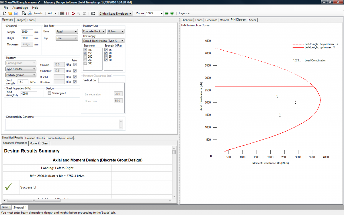Switch to the Detailed Results tab
Image resolution: width=344 pixels, height=215 pixels.
(x=35, y=138)
